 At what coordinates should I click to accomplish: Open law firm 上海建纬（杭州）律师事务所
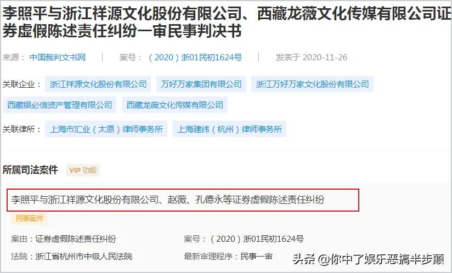coord(229,129)
